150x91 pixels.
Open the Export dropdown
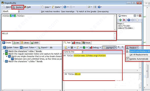tap(43, 47)
